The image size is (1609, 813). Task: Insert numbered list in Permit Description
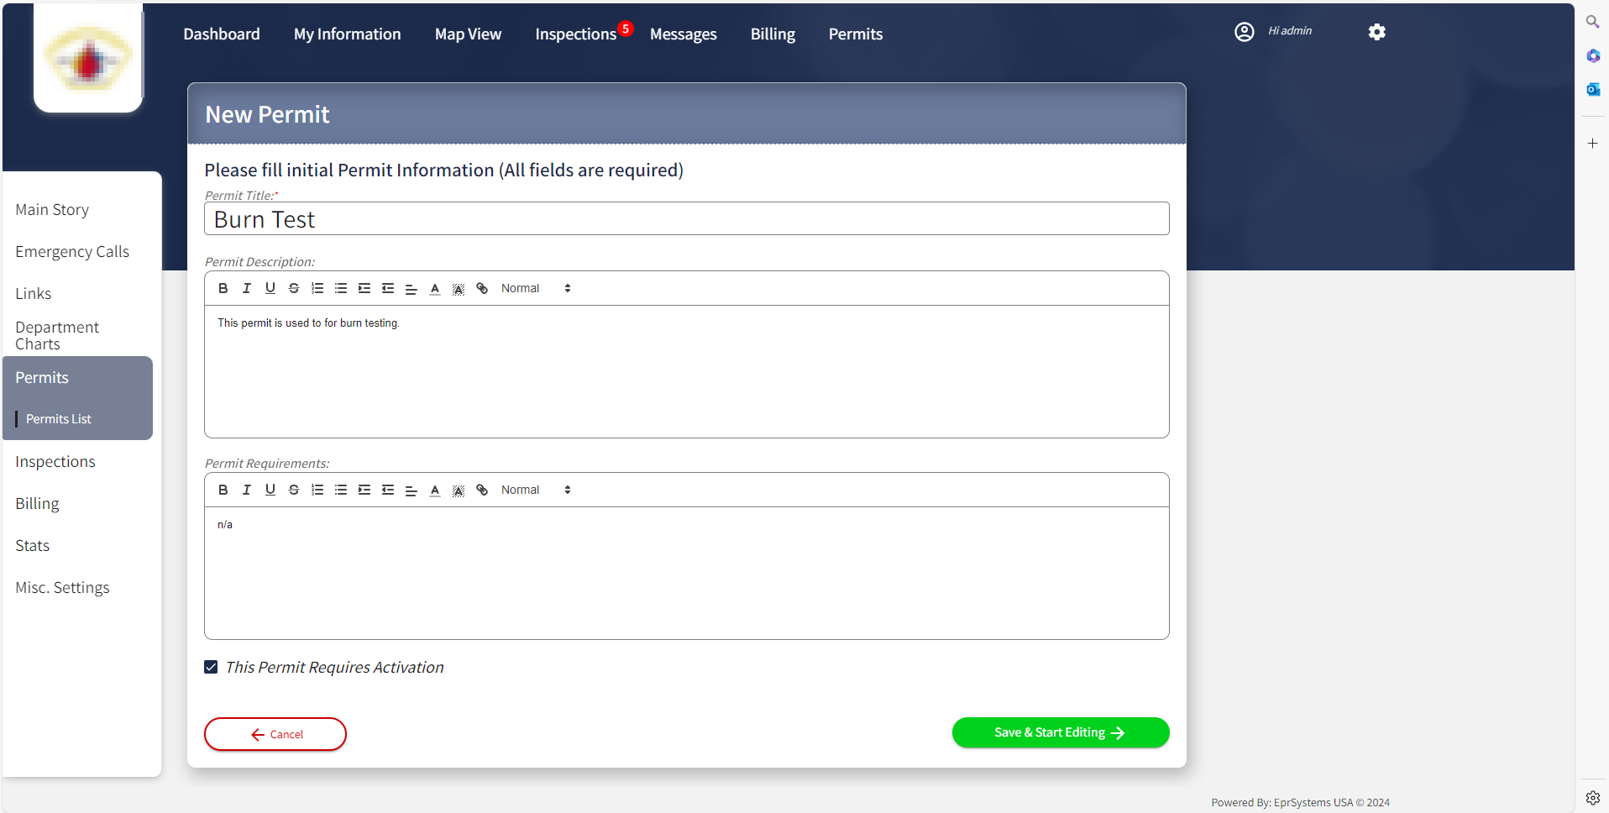click(x=317, y=288)
